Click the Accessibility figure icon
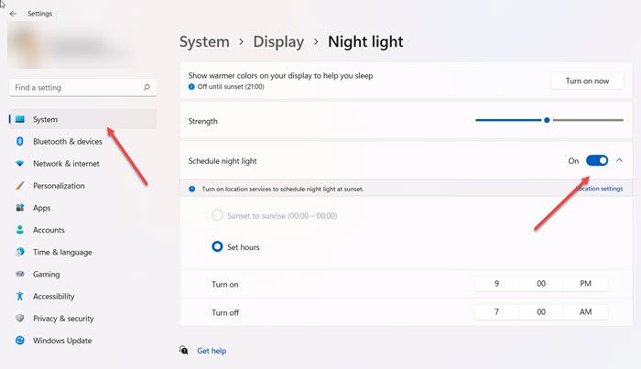Screen dimensions: 641x369 click(x=20, y=296)
